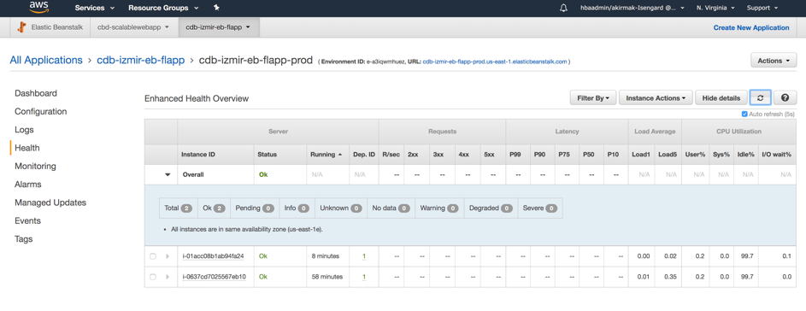Collapse the Overall row details
Screen dimensions: 806x311
(x=167, y=175)
